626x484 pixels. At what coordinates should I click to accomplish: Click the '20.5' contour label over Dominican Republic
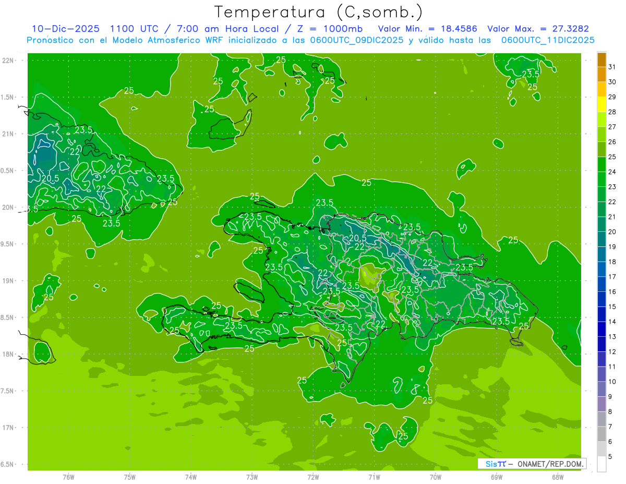point(357,238)
